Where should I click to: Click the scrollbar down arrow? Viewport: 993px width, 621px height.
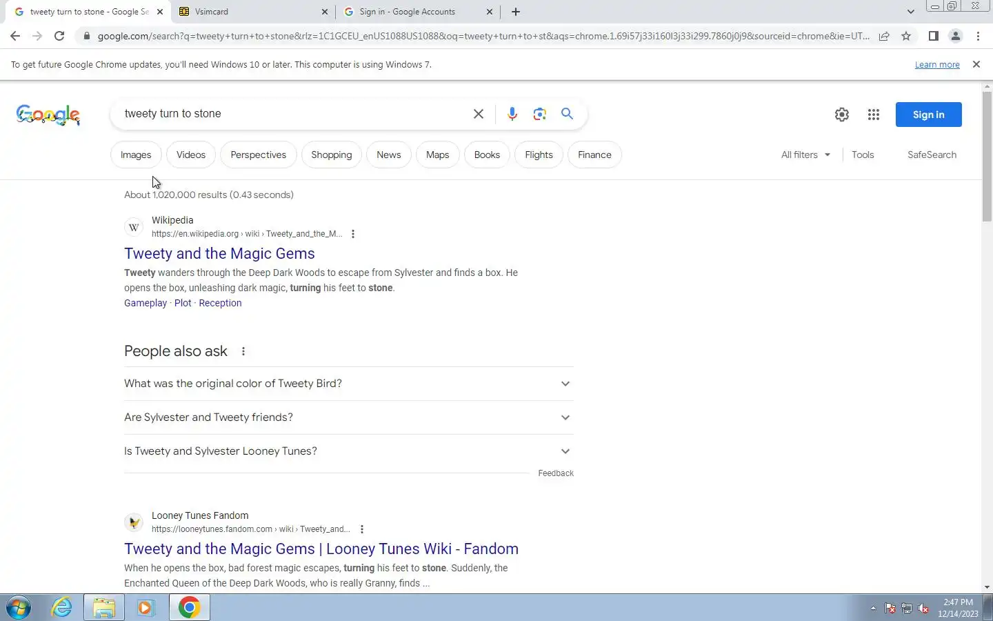(987, 587)
